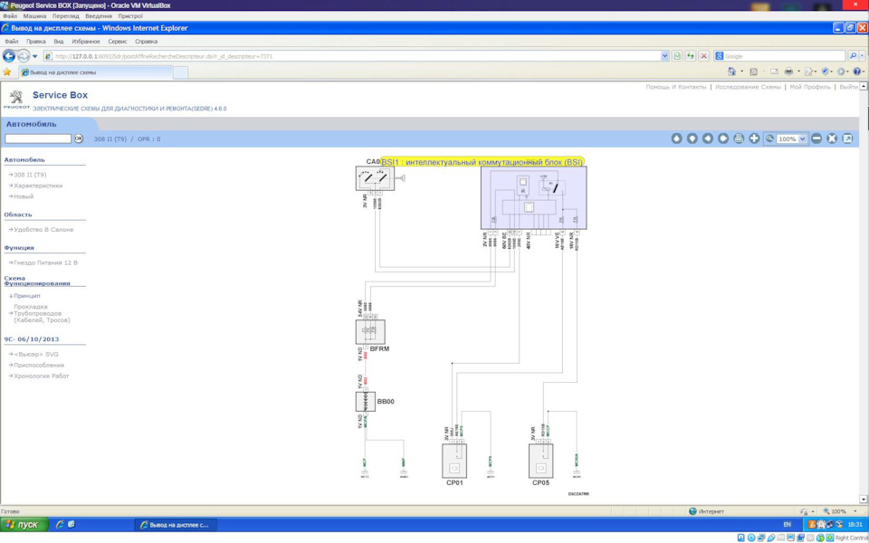Pan schematic left with left-arrow button
This screenshot has height=543, width=869.
click(x=707, y=138)
